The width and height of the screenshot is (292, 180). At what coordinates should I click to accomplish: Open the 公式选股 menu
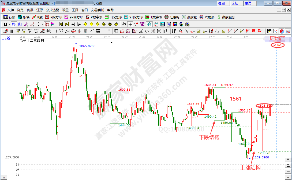[x=53, y=10]
